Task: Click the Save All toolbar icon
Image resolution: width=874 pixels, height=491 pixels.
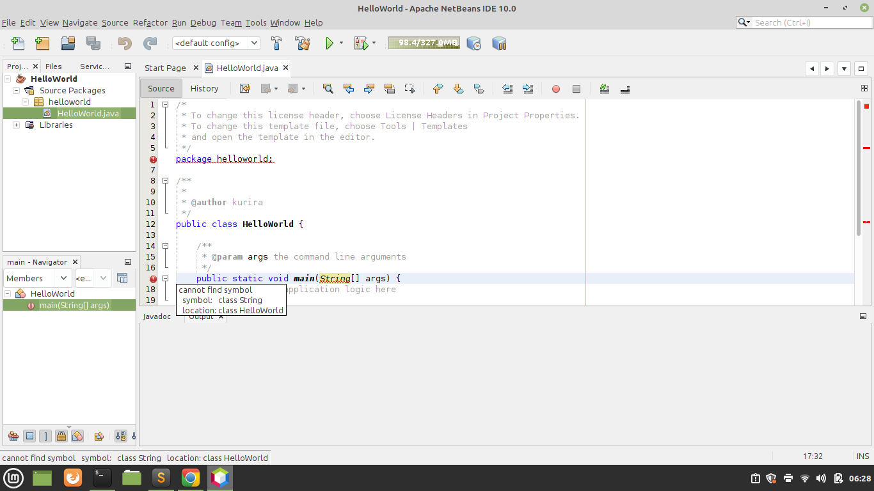Action: 93,43
